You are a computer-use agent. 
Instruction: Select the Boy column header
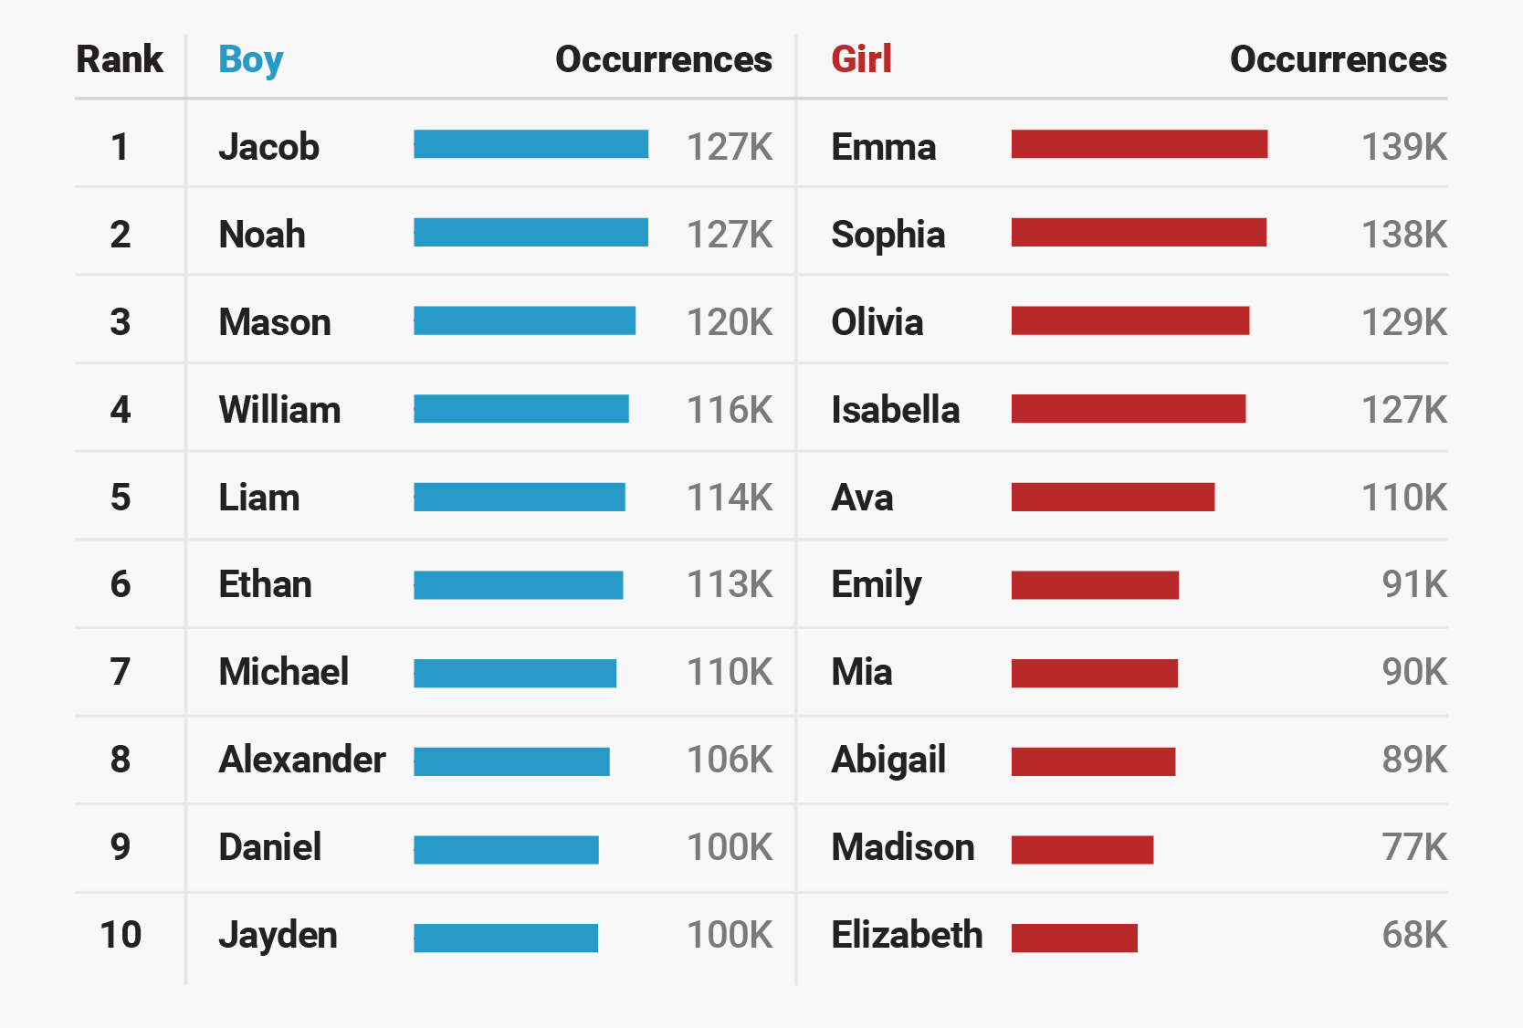point(250,60)
